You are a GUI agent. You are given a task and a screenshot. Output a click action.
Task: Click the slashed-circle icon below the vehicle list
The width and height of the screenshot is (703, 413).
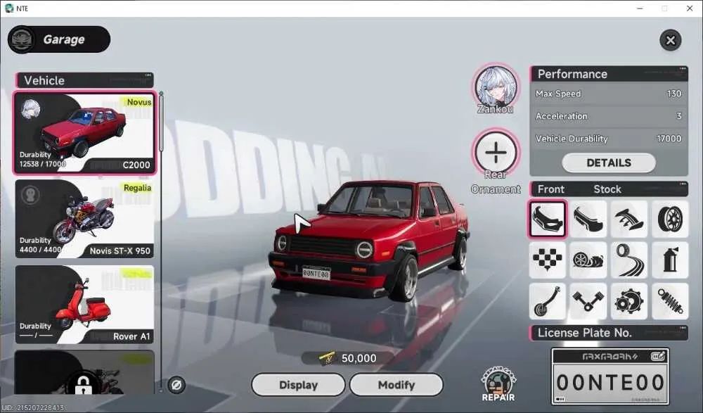point(176,385)
